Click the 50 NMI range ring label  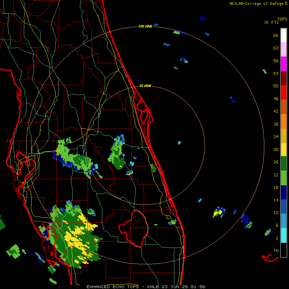click(x=145, y=86)
